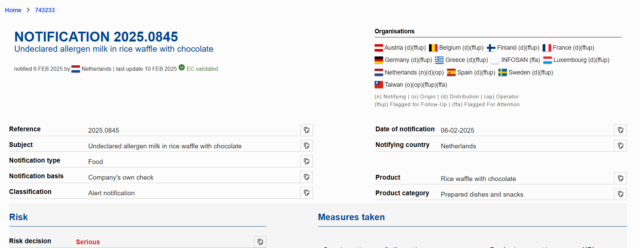Viewport: 640px width, 248px height.
Task: Copy the Classification field value
Action: coord(307,193)
